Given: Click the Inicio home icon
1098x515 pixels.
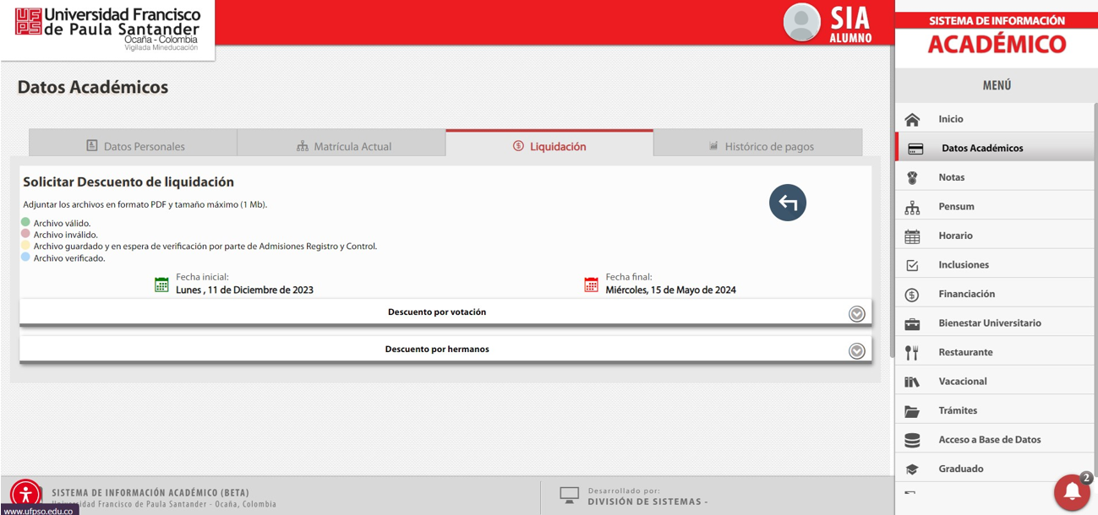Looking at the screenshot, I should pyautogui.click(x=912, y=119).
